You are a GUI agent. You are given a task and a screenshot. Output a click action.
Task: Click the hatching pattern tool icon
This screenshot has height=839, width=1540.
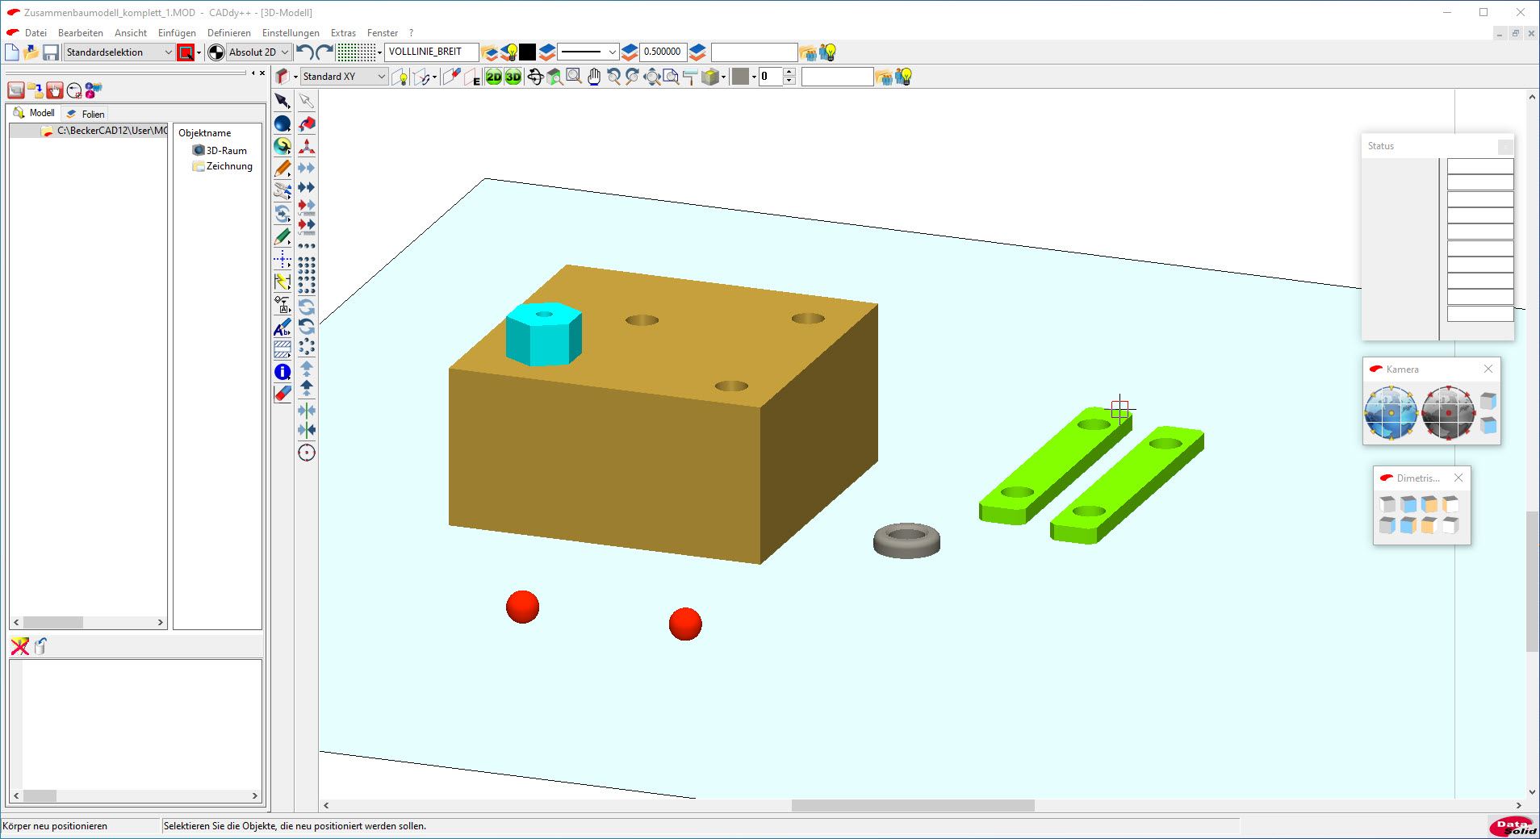click(282, 349)
